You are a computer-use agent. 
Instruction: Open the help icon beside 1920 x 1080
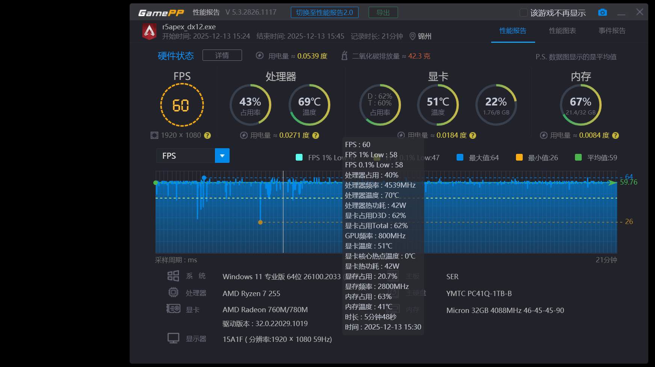[207, 135]
